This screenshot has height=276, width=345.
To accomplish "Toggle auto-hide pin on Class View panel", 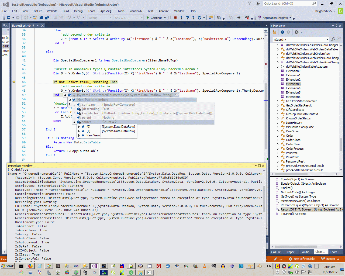I will tap(336, 26).
